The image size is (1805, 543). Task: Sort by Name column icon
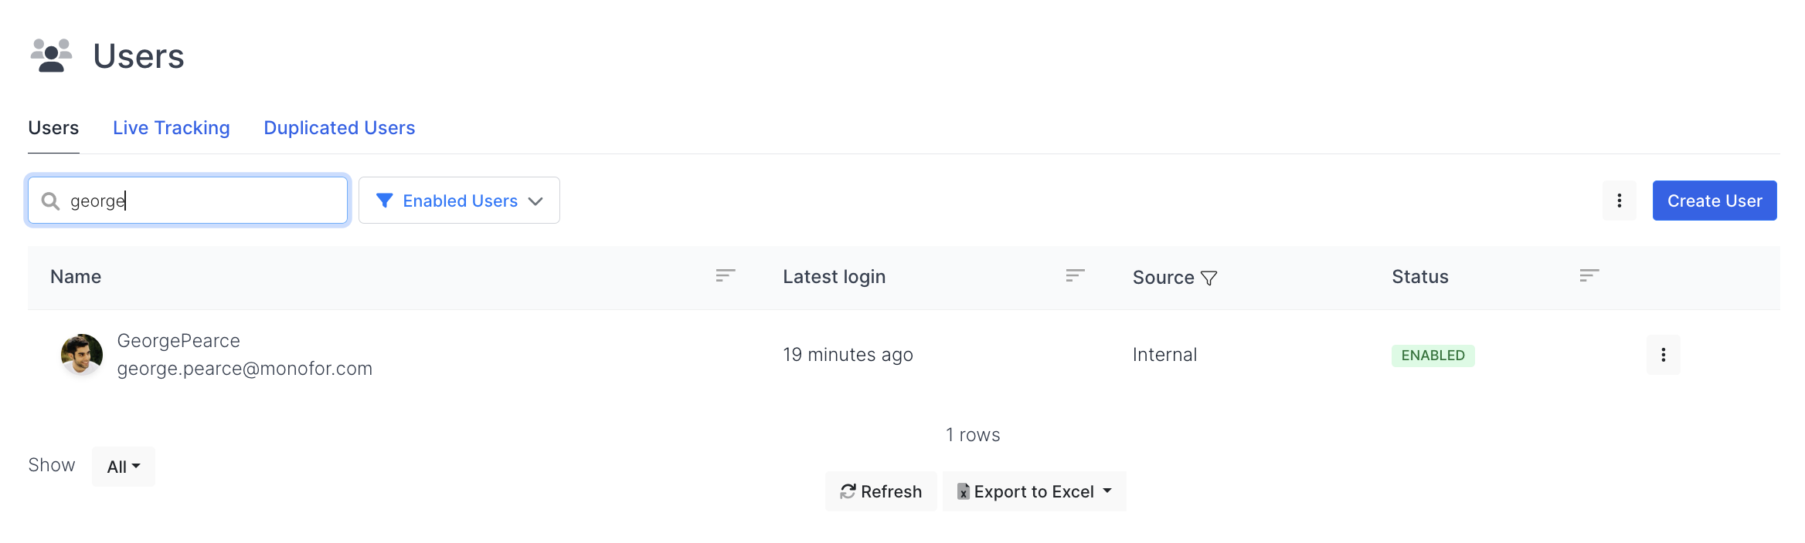(725, 275)
